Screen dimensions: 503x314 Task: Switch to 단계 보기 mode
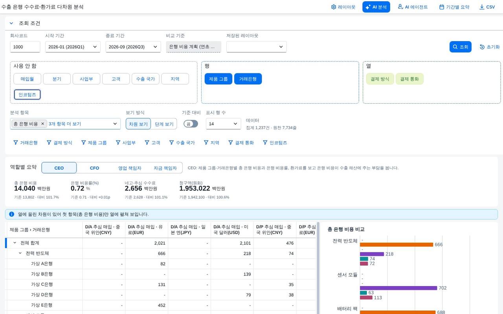(x=164, y=124)
